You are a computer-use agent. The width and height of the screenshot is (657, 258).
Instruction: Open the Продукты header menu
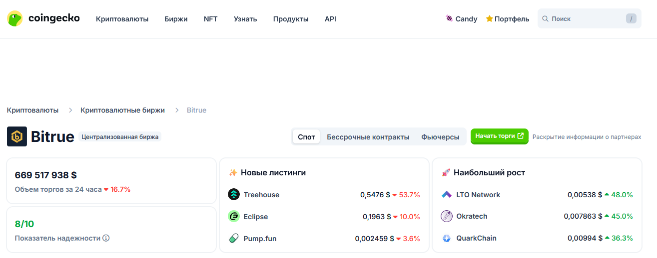coord(291,19)
